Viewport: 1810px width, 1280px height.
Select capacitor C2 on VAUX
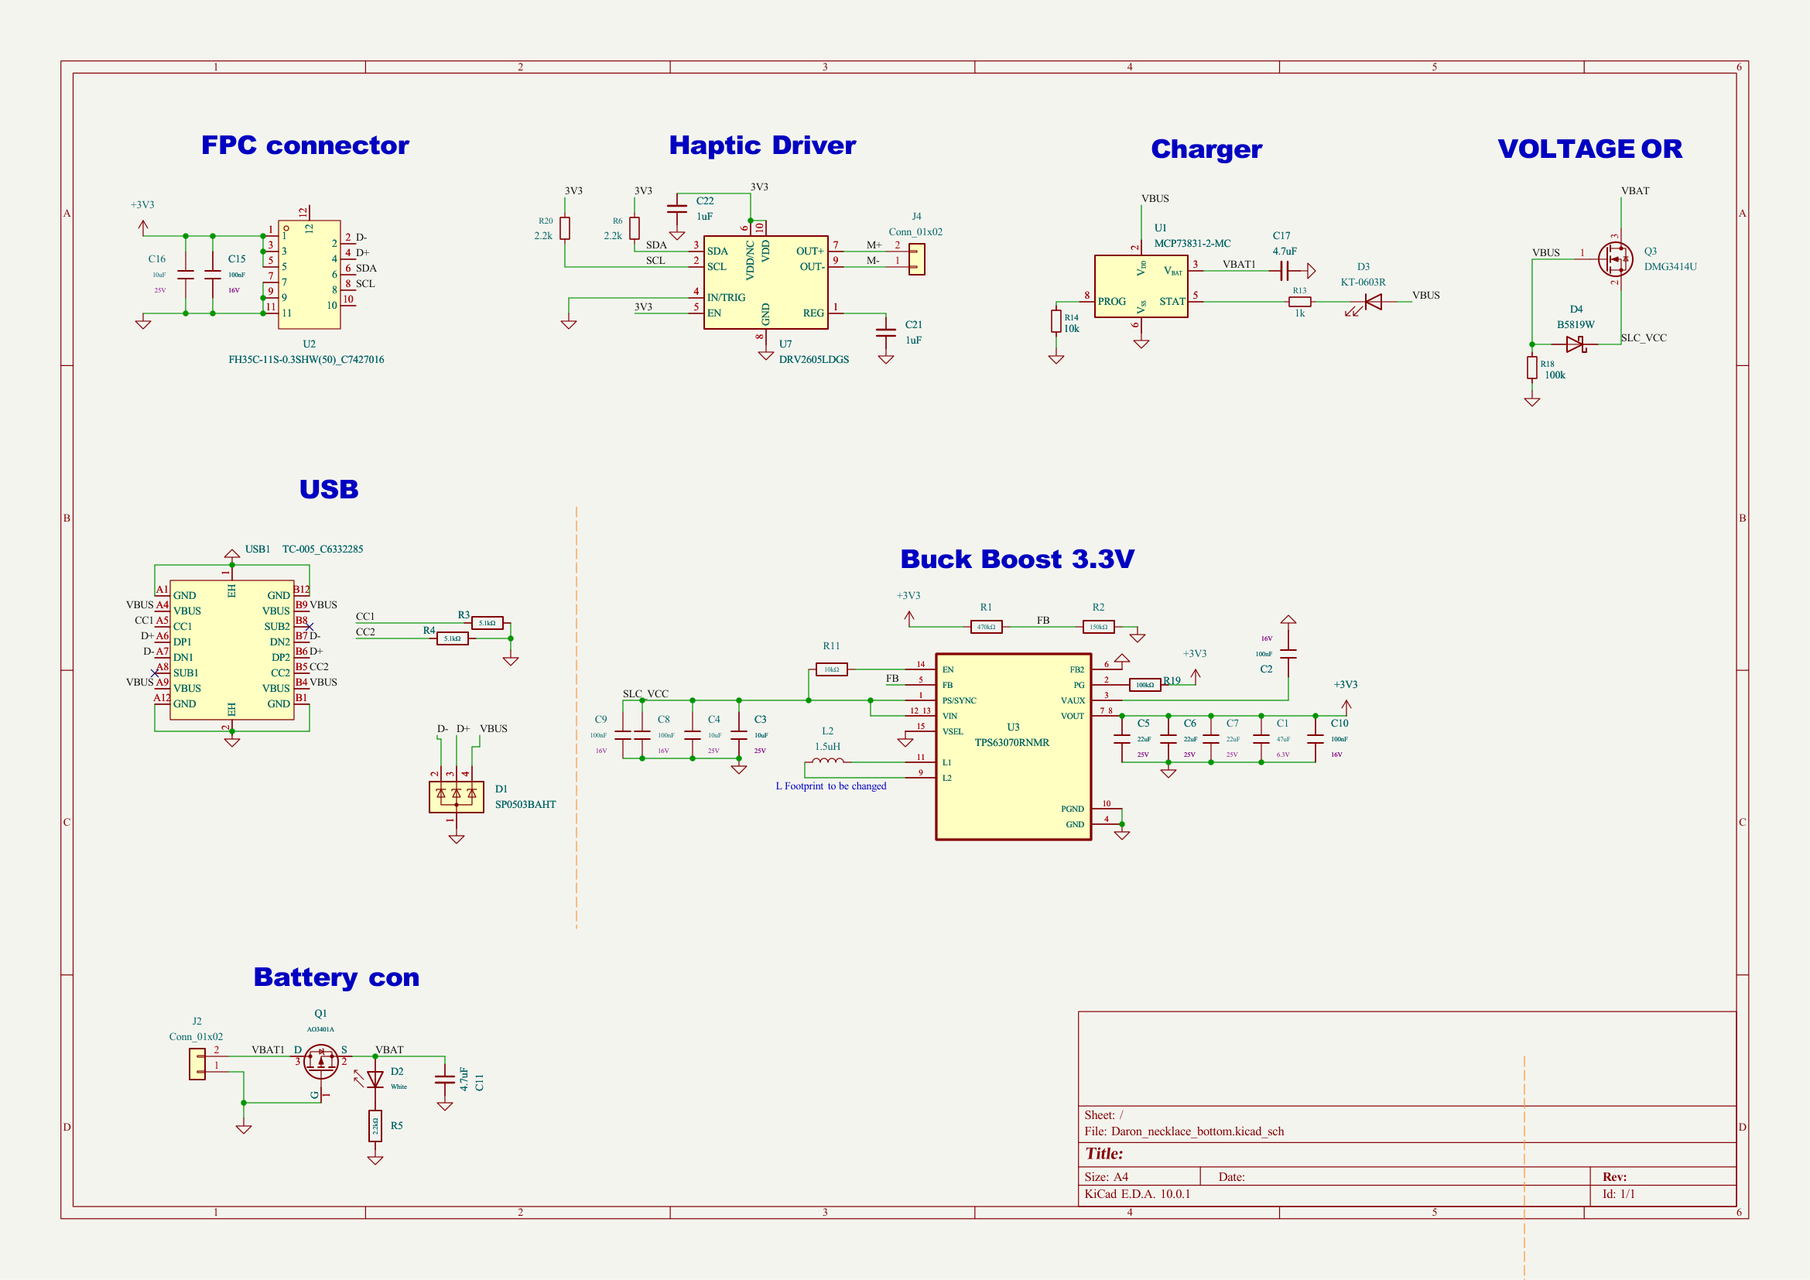pyautogui.click(x=1288, y=653)
